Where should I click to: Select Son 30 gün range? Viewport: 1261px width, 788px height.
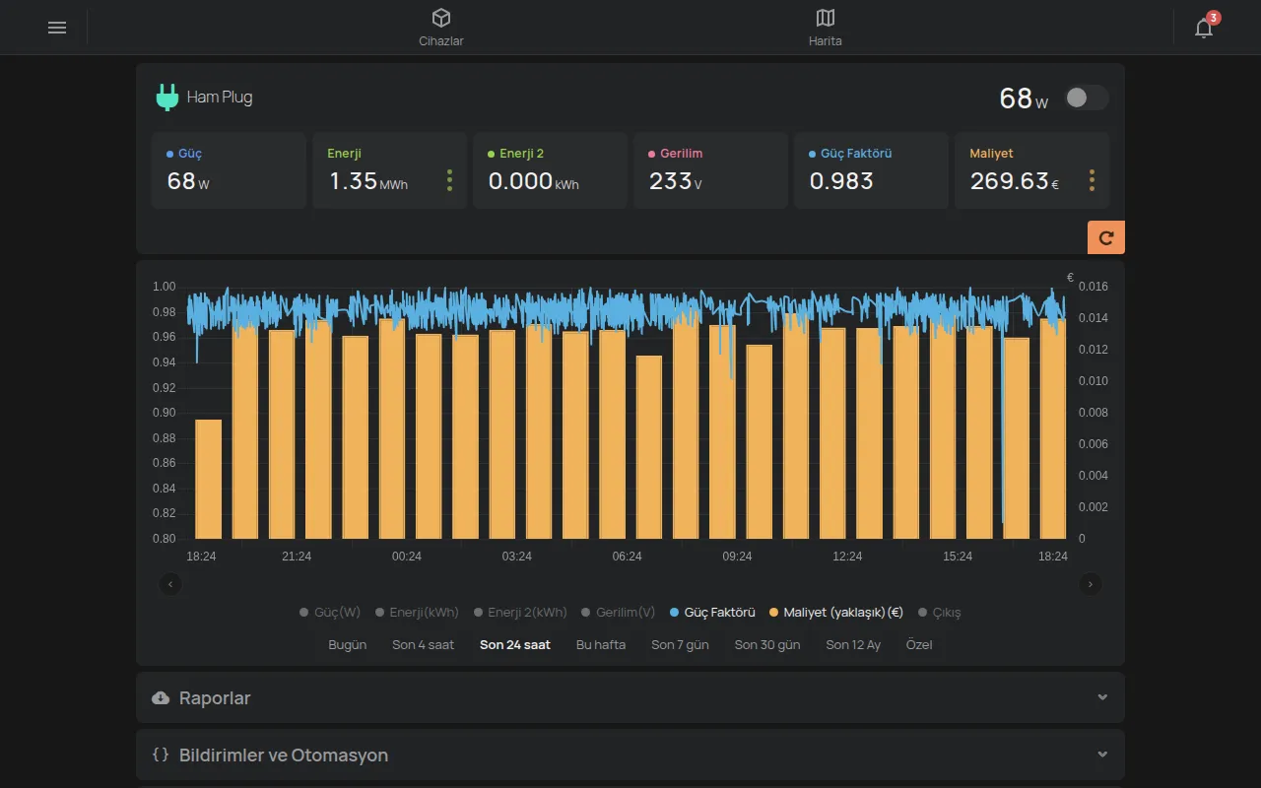click(767, 645)
